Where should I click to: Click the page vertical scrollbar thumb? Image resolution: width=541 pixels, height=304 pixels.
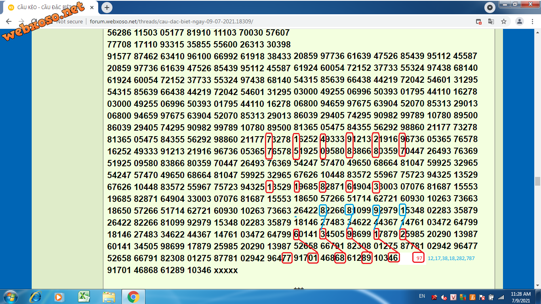[x=537, y=181]
